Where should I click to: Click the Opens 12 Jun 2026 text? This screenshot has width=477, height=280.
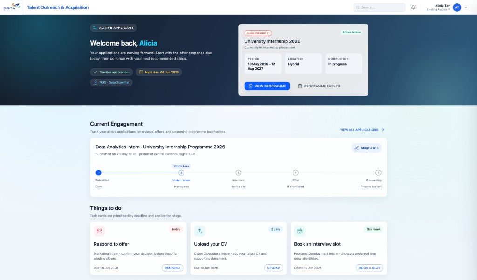[308, 268]
